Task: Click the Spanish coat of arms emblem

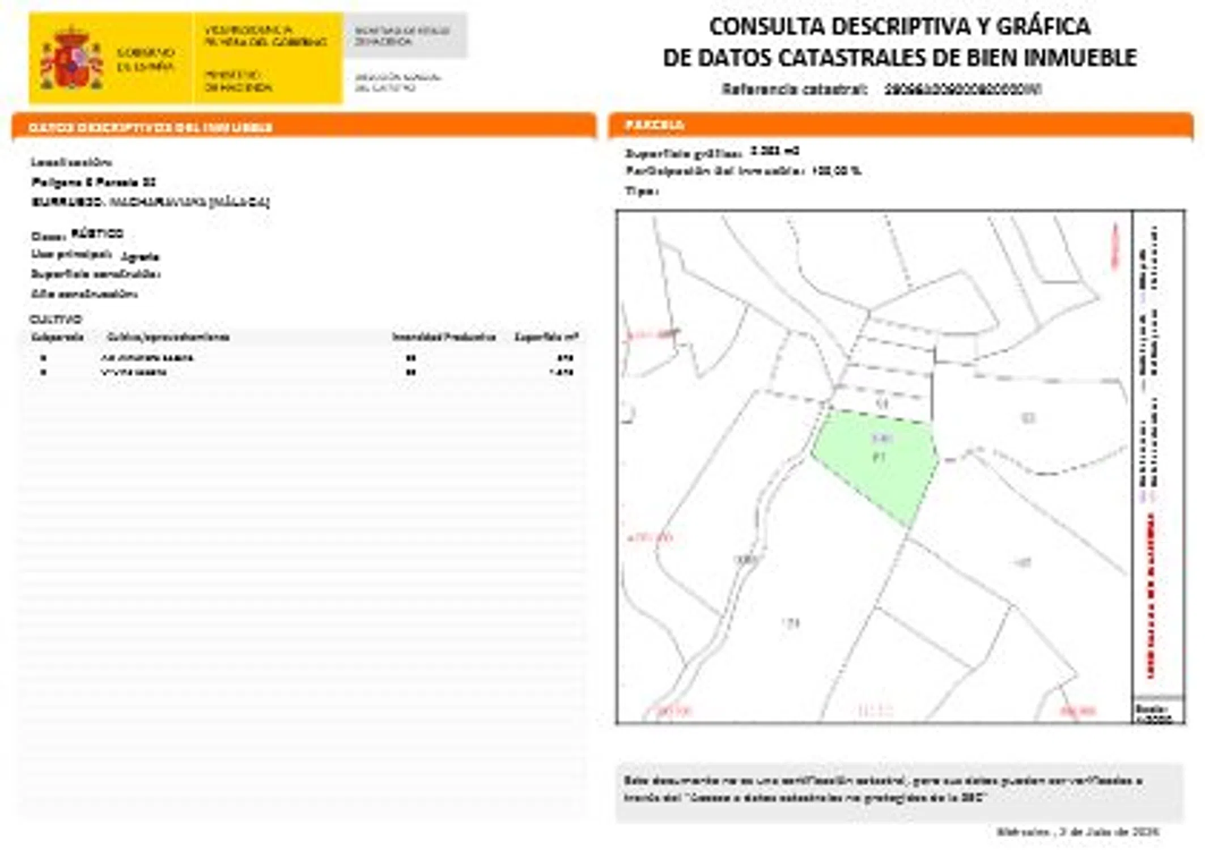Action: (x=71, y=58)
